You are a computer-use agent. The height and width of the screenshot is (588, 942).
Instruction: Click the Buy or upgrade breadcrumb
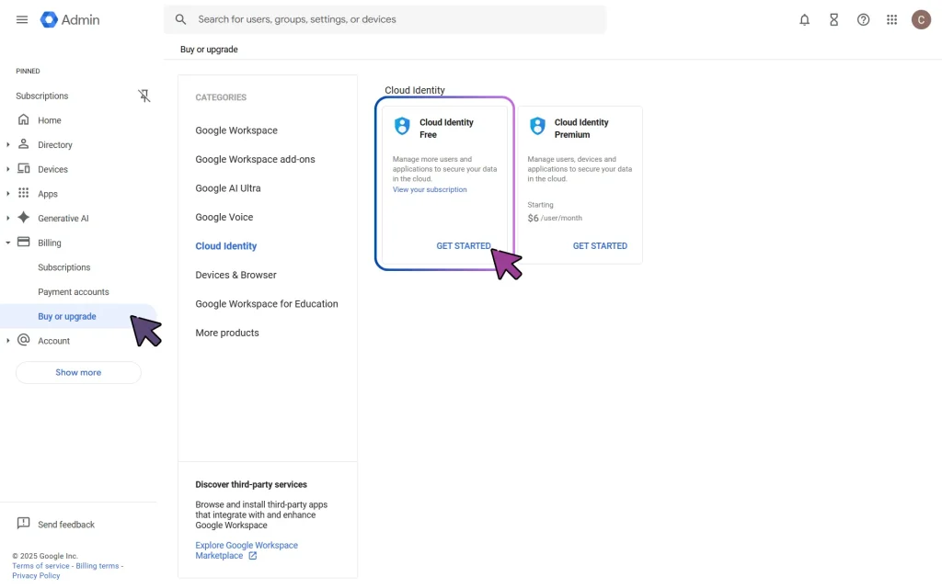coord(209,50)
